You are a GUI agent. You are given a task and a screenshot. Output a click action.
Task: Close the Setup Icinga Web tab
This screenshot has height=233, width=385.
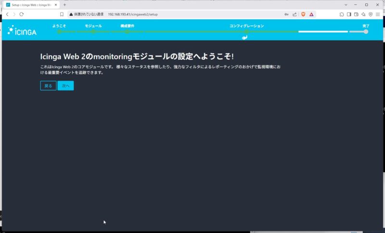pos(56,5)
